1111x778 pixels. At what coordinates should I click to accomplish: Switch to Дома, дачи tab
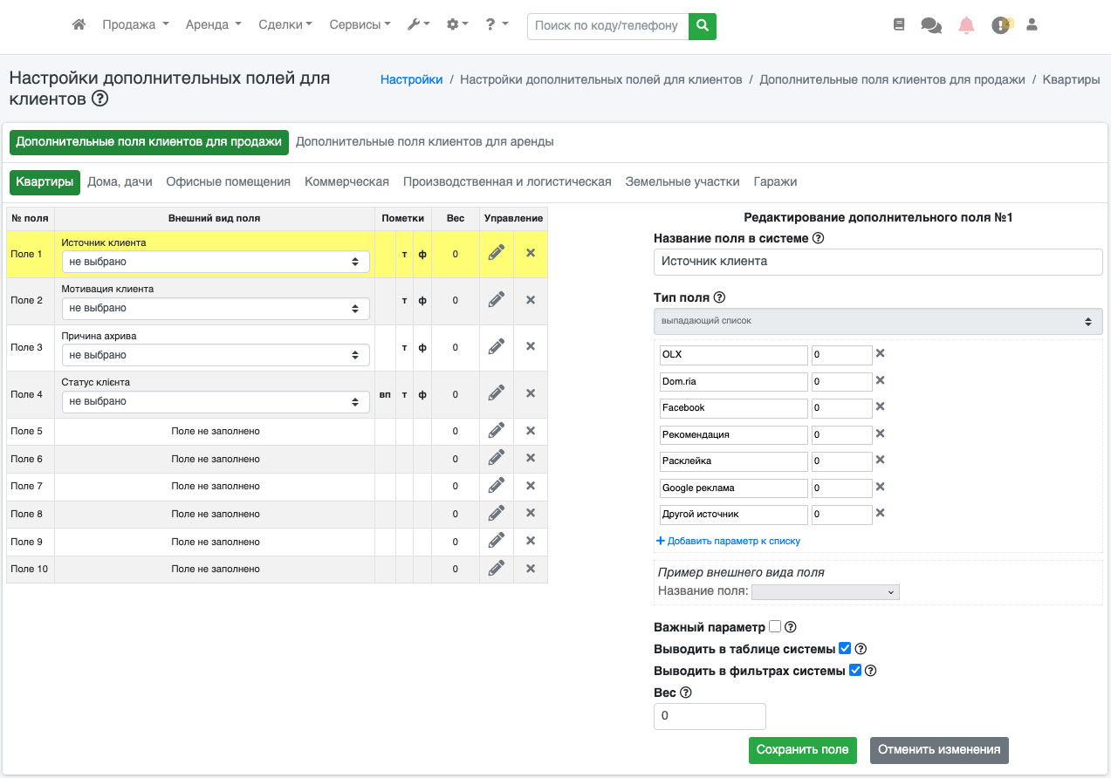click(x=120, y=181)
